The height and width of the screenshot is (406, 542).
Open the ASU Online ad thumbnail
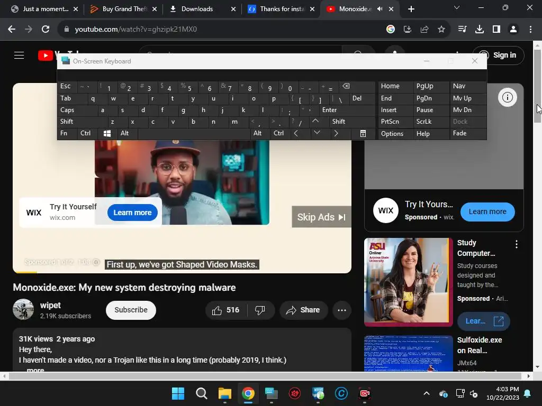pos(408,282)
